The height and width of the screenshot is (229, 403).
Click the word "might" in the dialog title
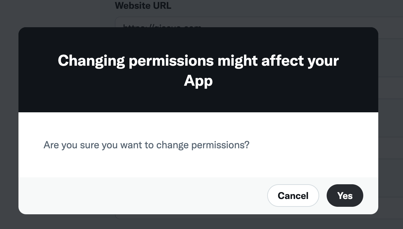point(237,60)
